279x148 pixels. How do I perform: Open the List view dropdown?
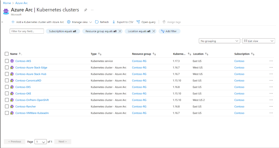tap(258, 41)
